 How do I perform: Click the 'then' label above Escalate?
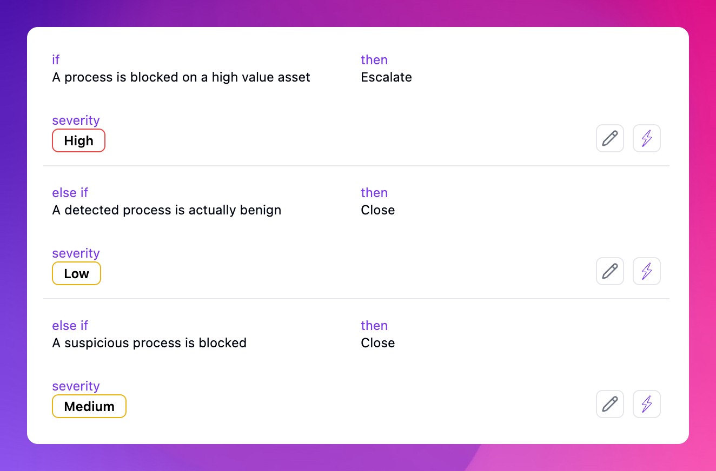tap(374, 60)
